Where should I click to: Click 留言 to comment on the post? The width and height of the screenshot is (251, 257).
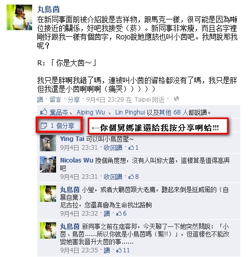click(x=55, y=100)
